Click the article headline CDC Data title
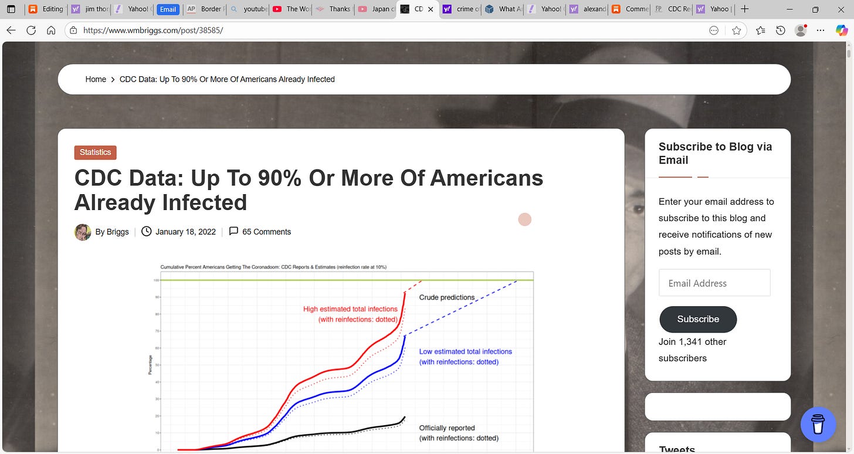854x454 pixels. 309,190
